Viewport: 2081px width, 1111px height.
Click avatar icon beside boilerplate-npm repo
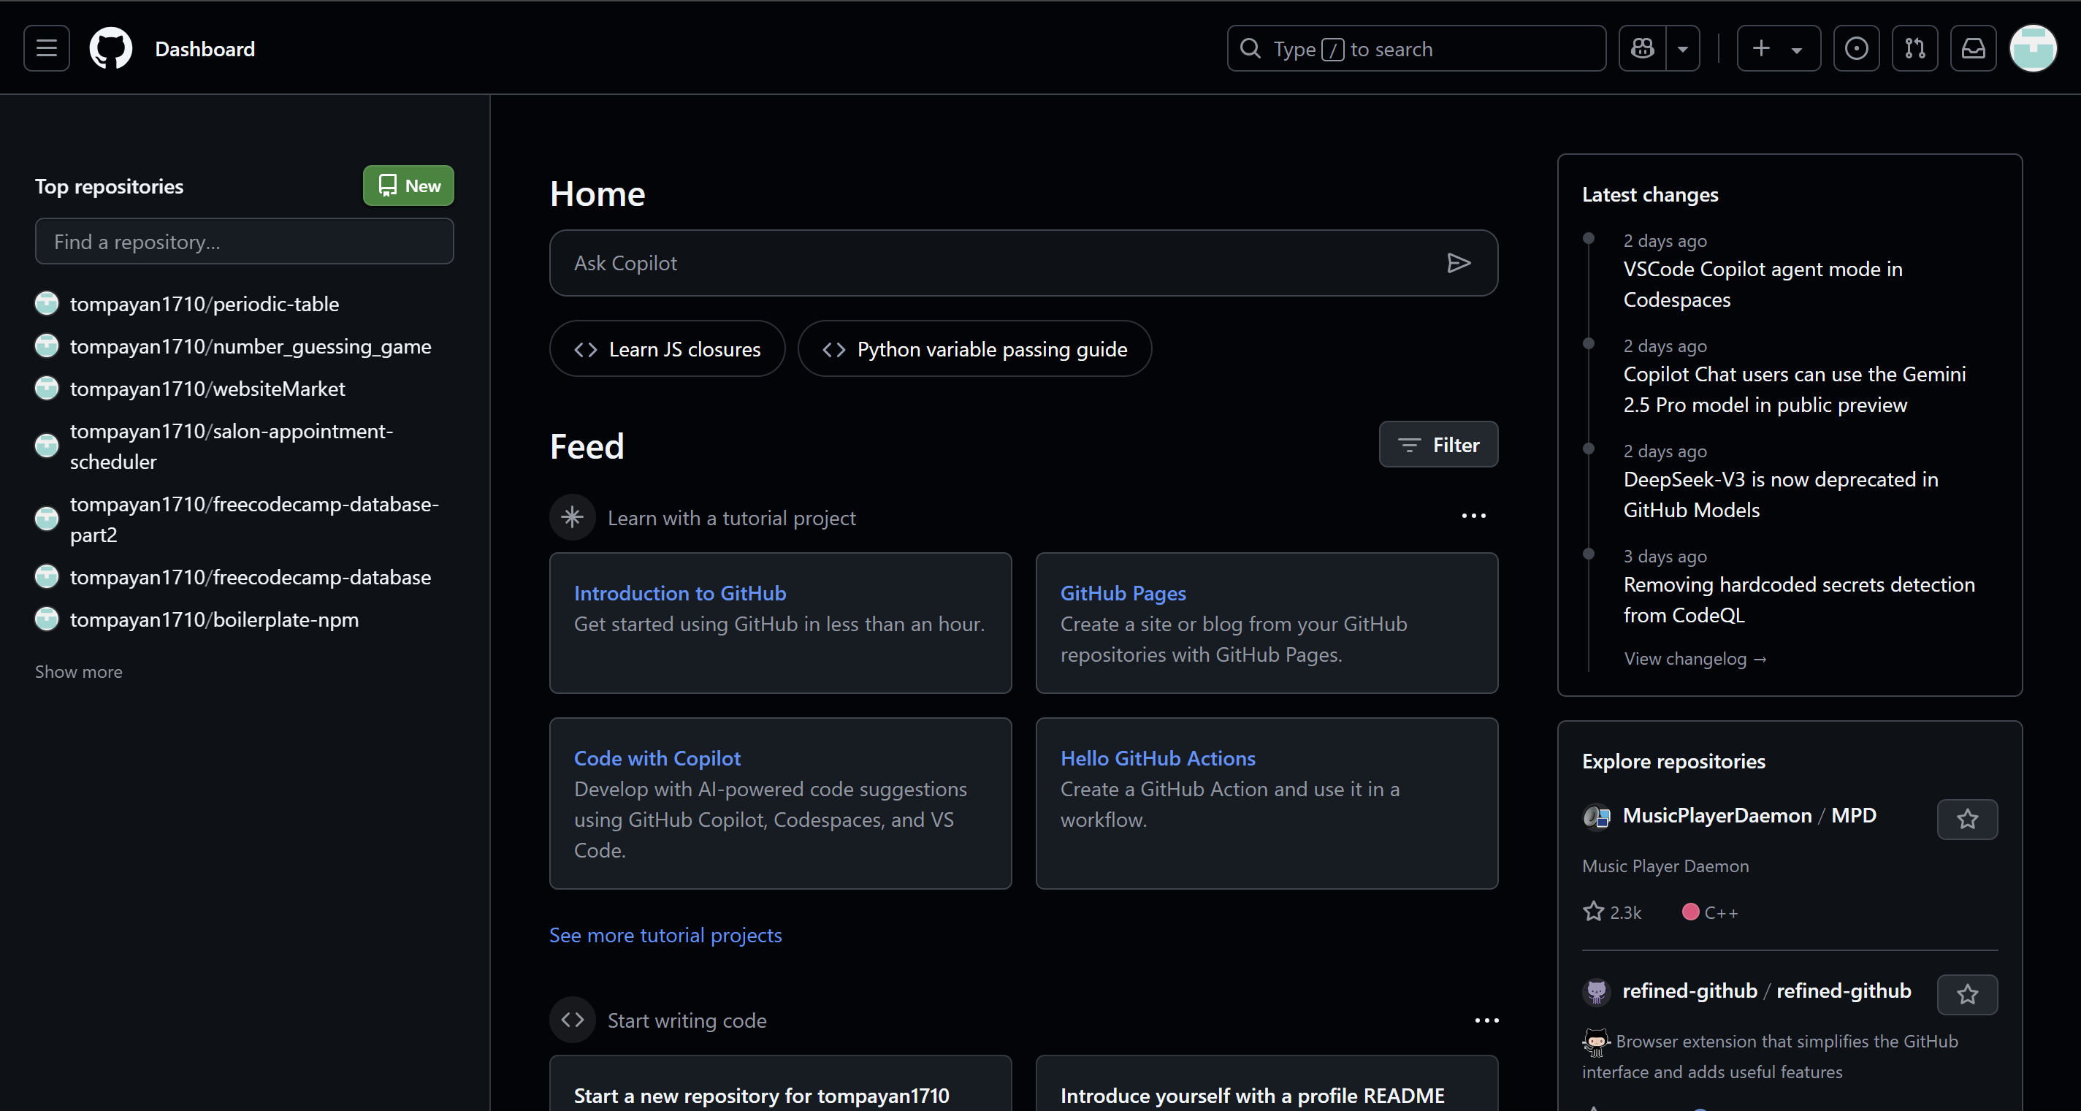pyautogui.click(x=47, y=619)
